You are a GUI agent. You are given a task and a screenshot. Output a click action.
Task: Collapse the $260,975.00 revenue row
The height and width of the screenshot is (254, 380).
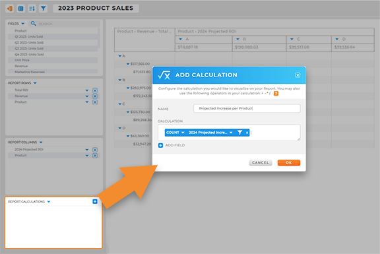coord(128,88)
